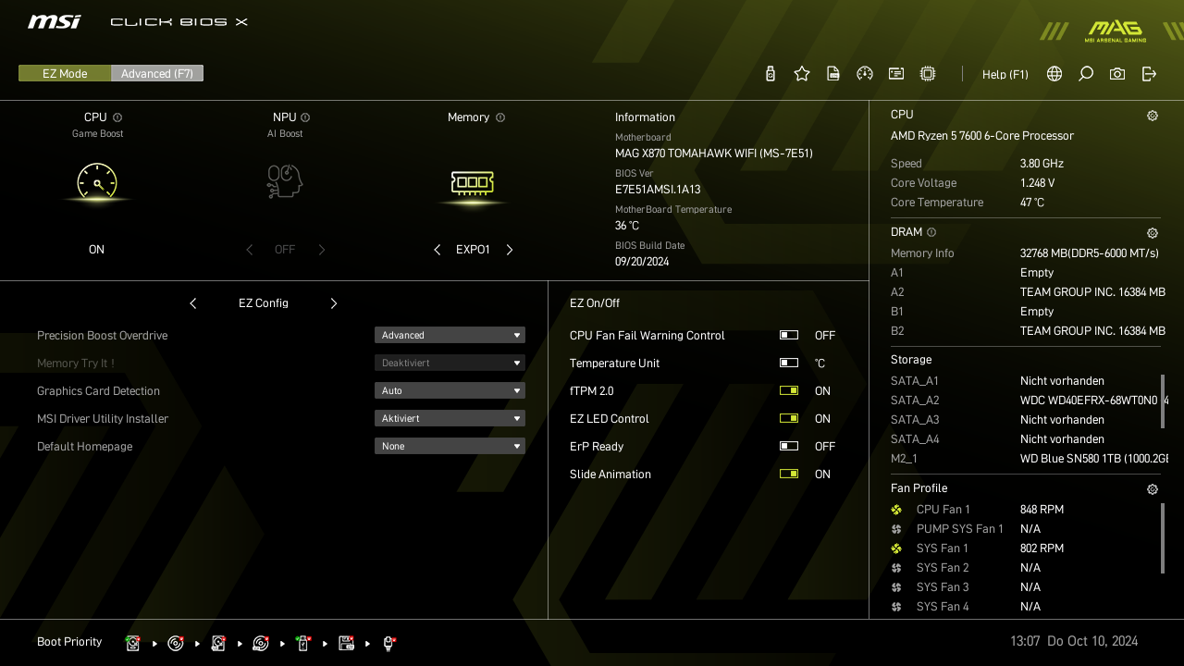1184x666 pixels.
Task: Open the CPU settings gear icon
Action: [1153, 116]
